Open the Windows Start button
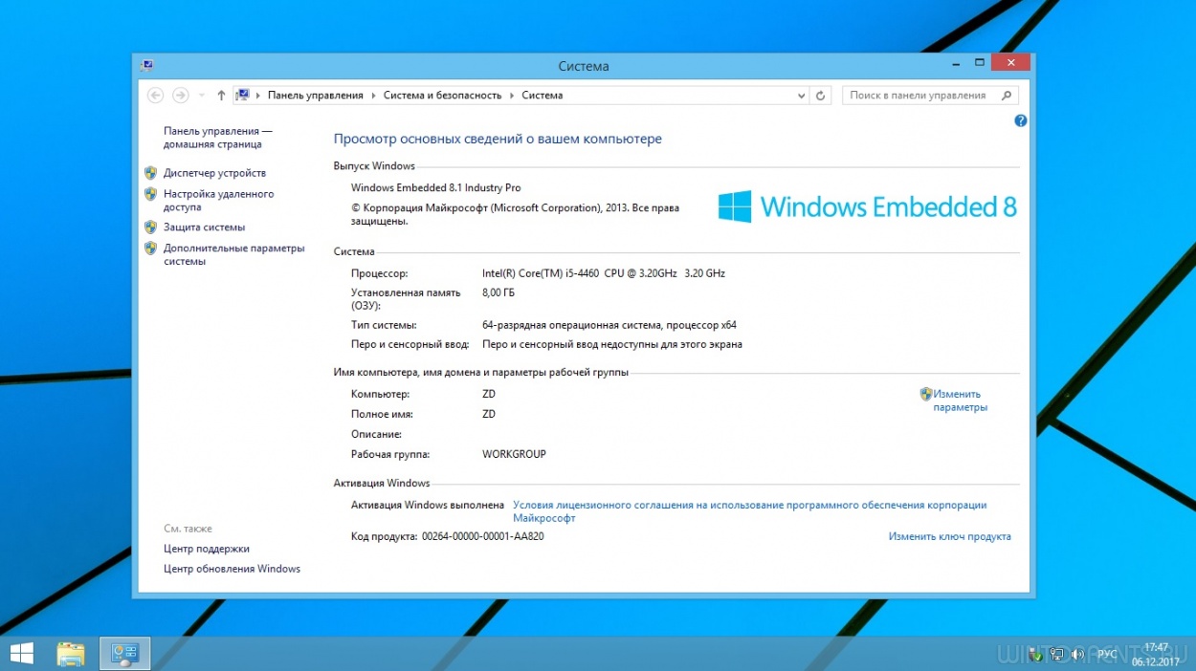 [21, 654]
